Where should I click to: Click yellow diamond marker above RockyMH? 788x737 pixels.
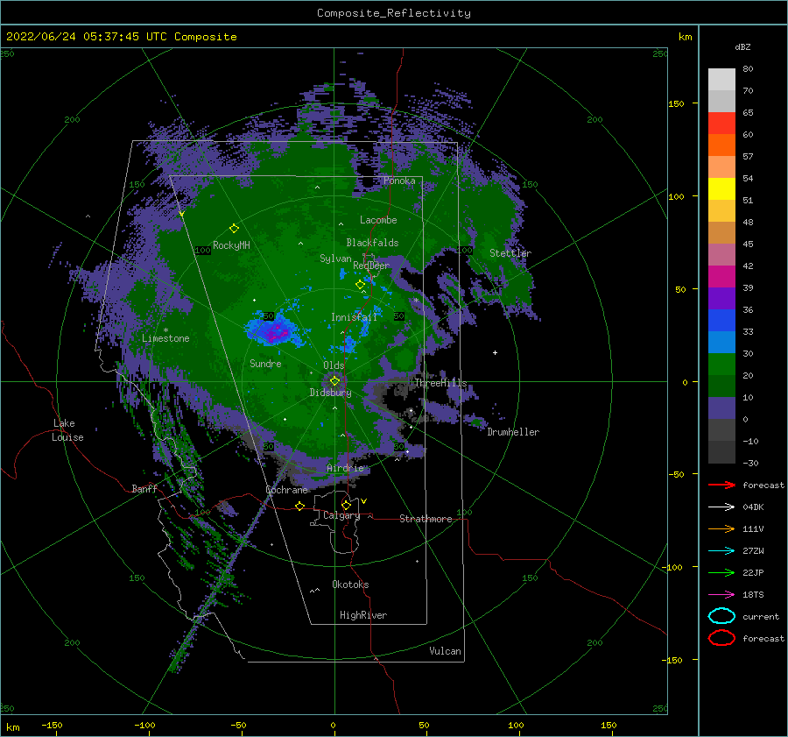pyautogui.click(x=234, y=229)
